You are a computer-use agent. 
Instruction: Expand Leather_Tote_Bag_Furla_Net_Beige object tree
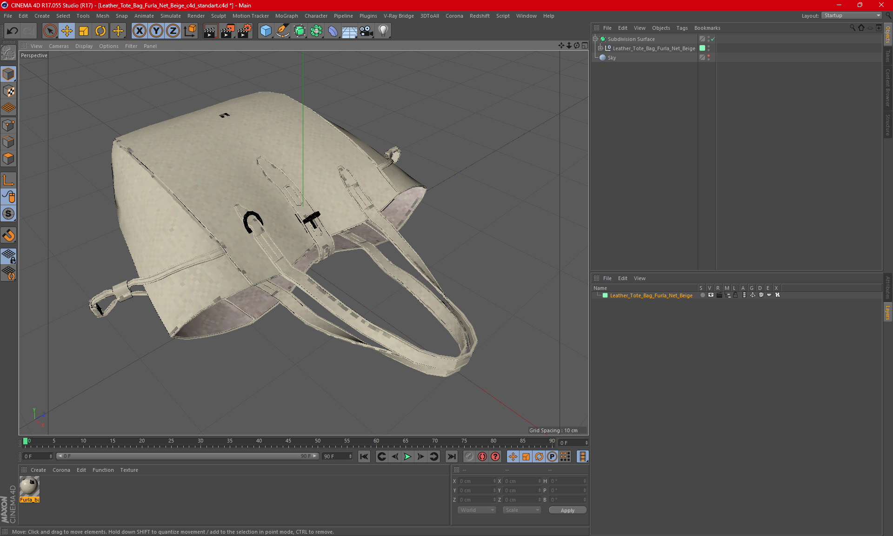[600, 48]
